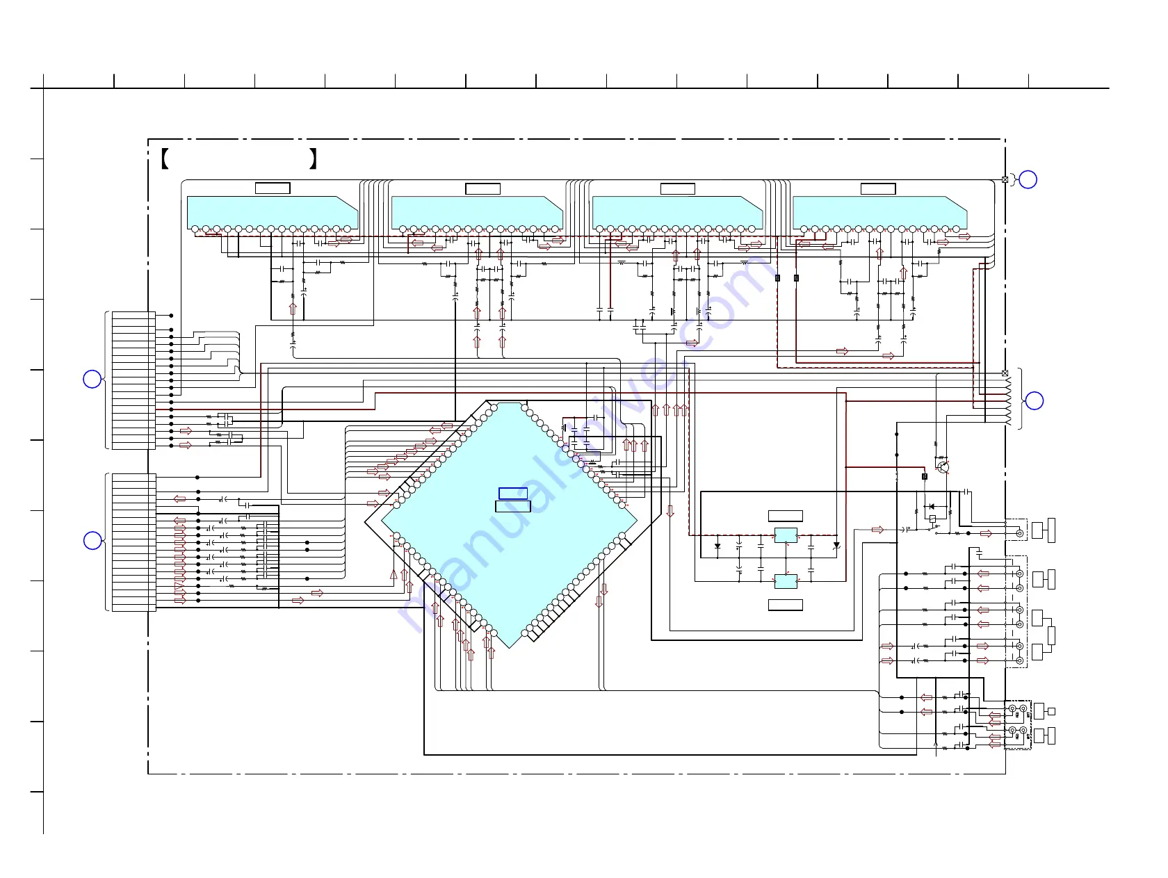
Task: Click the blue circle marker at top-right corner
Action: pos(1028,179)
